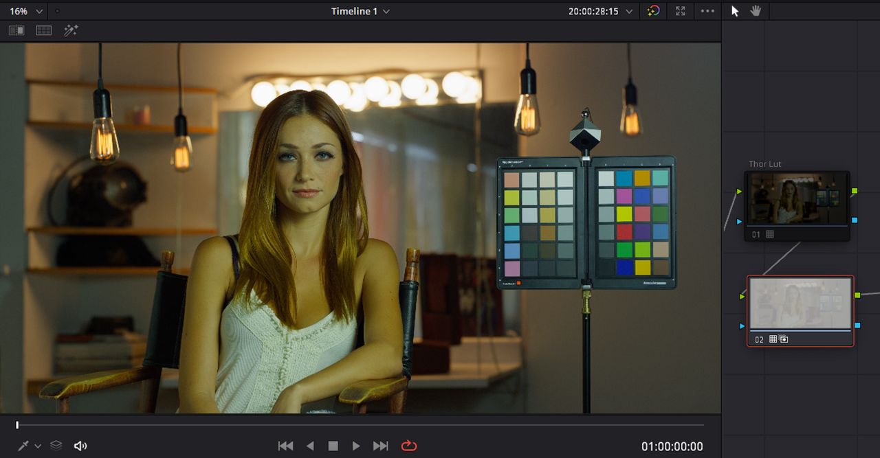The height and width of the screenshot is (458, 880).
Task: Bypass color grades with the rainbow icon
Action: point(653,11)
